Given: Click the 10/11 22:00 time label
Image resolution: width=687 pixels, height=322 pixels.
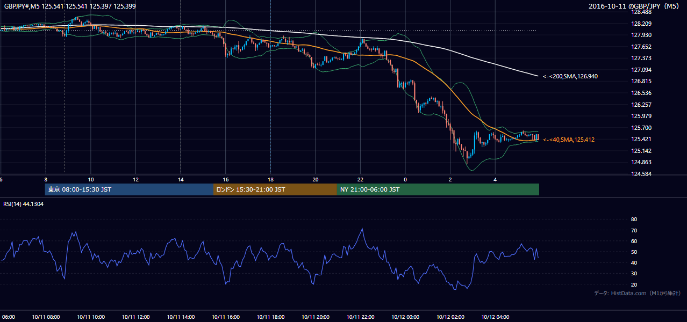Looking at the screenshot, I should (360, 317).
